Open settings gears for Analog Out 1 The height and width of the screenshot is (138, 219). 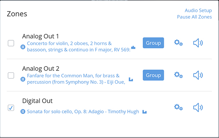(x=178, y=43)
